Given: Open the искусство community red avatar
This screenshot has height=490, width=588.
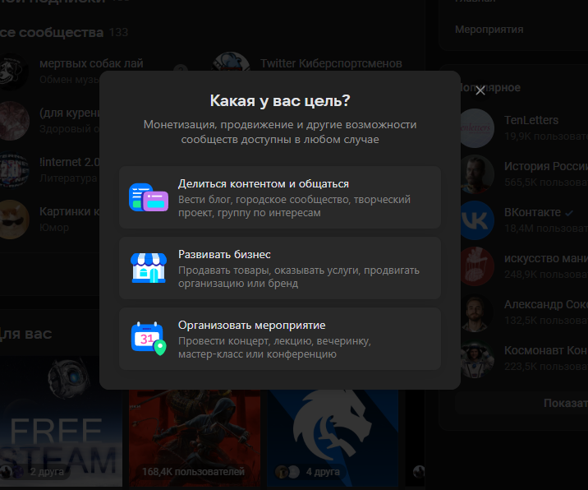Looking at the screenshot, I should click(475, 266).
